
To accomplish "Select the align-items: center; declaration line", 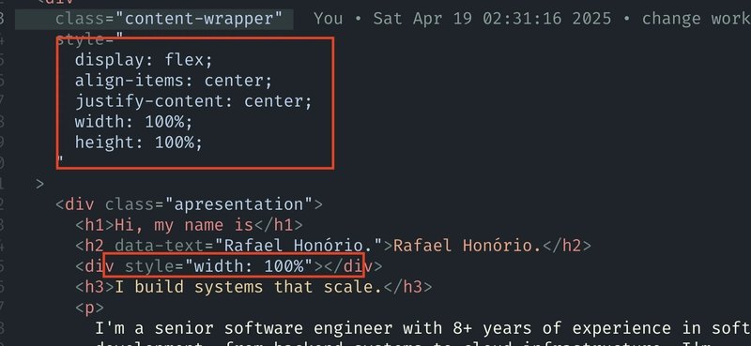I will pos(174,81).
